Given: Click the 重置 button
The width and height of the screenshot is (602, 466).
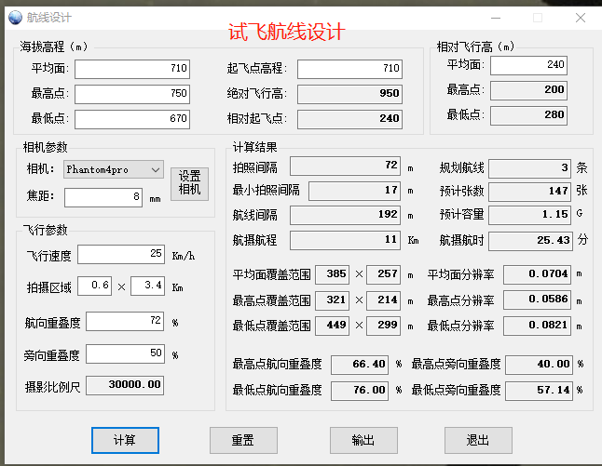Looking at the screenshot, I should [243, 440].
